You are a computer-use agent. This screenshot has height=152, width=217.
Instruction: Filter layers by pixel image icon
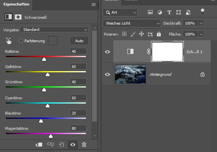pyautogui.click(x=150, y=13)
